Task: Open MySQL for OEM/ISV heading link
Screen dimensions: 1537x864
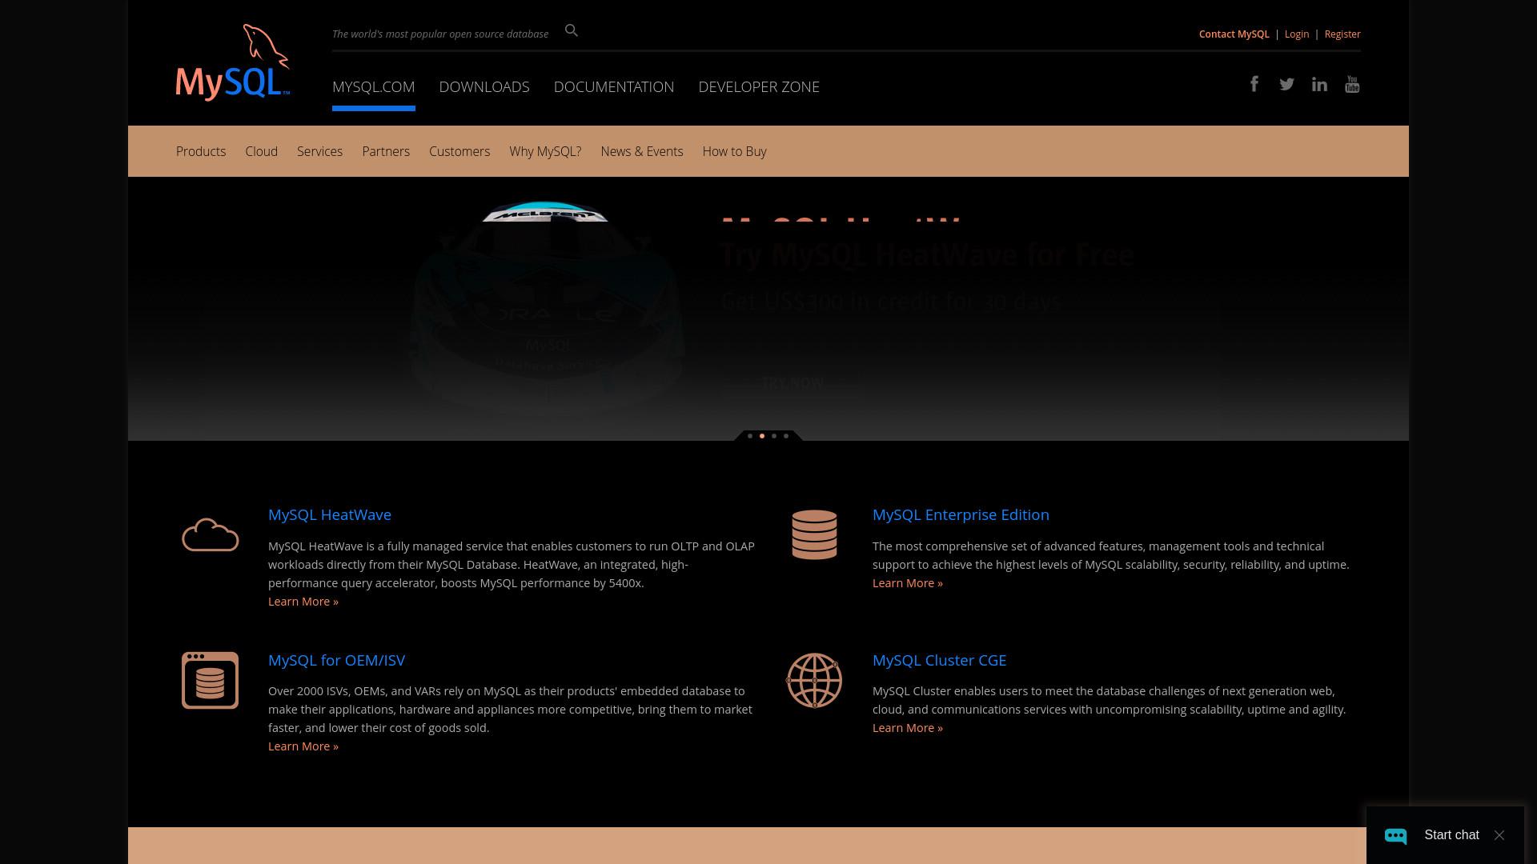Action: [x=336, y=660]
